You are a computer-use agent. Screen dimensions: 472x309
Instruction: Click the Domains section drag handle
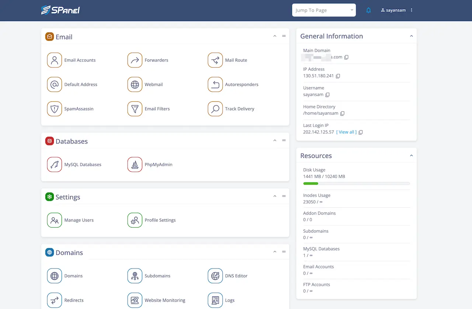[284, 252]
